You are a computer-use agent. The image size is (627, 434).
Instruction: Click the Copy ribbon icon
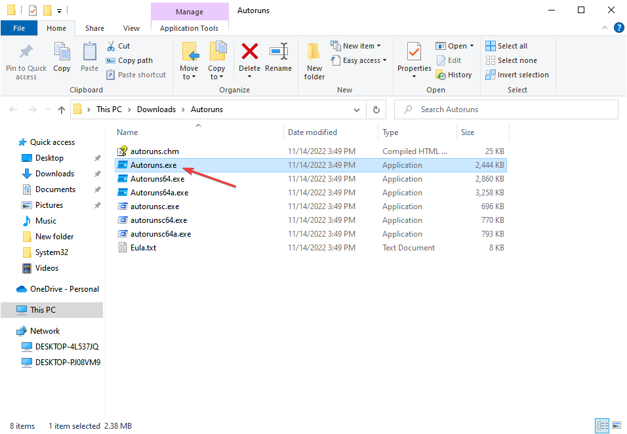click(x=62, y=52)
